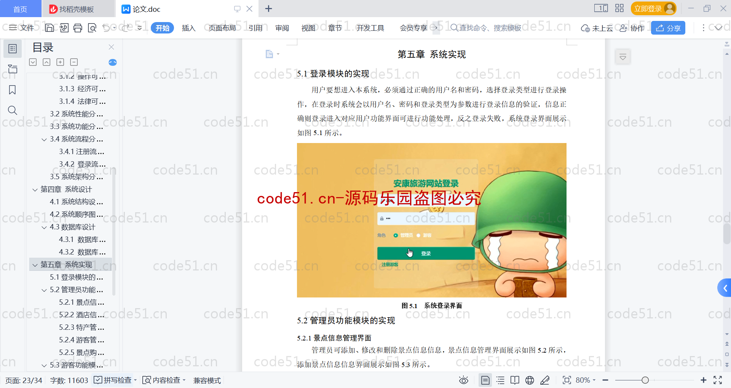Select 5.2.1 景点信 outline entry
This screenshot has width=731, height=388.
[81, 302]
